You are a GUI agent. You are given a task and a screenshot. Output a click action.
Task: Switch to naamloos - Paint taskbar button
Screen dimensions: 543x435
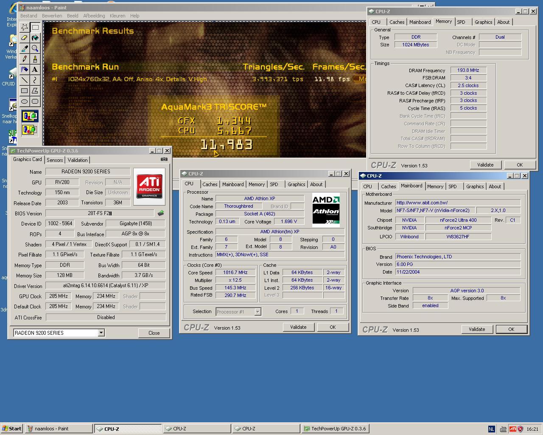(59, 429)
